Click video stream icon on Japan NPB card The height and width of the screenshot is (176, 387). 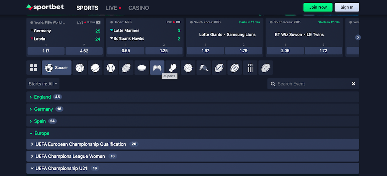tap(178, 22)
